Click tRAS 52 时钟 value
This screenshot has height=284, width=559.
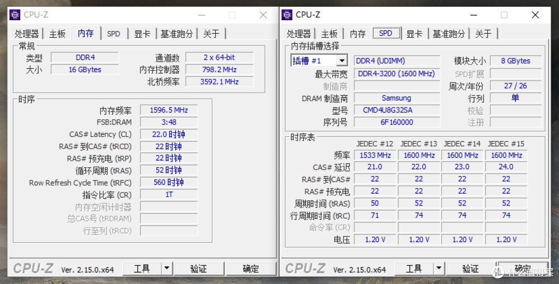(169, 170)
